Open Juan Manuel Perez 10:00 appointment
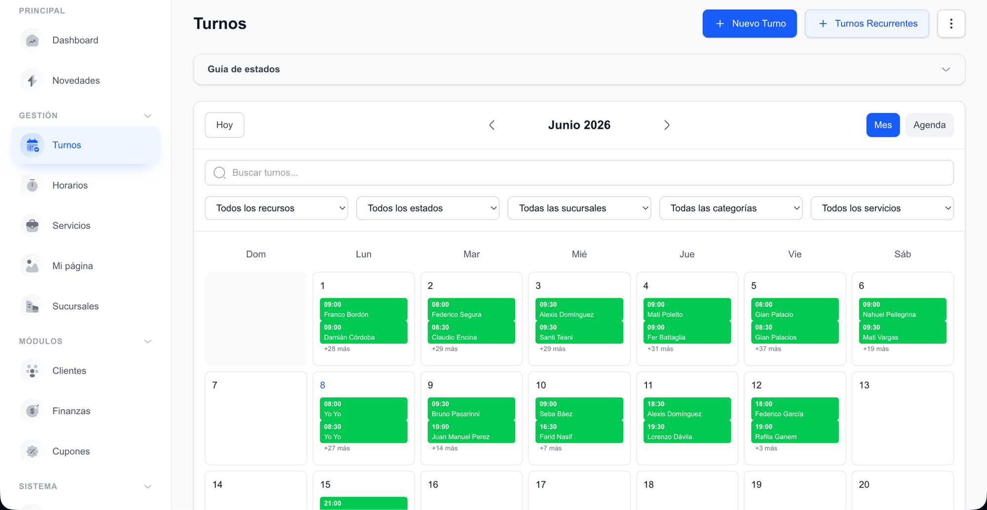Viewport: 987px width, 510px height. [x=471, y=432]
